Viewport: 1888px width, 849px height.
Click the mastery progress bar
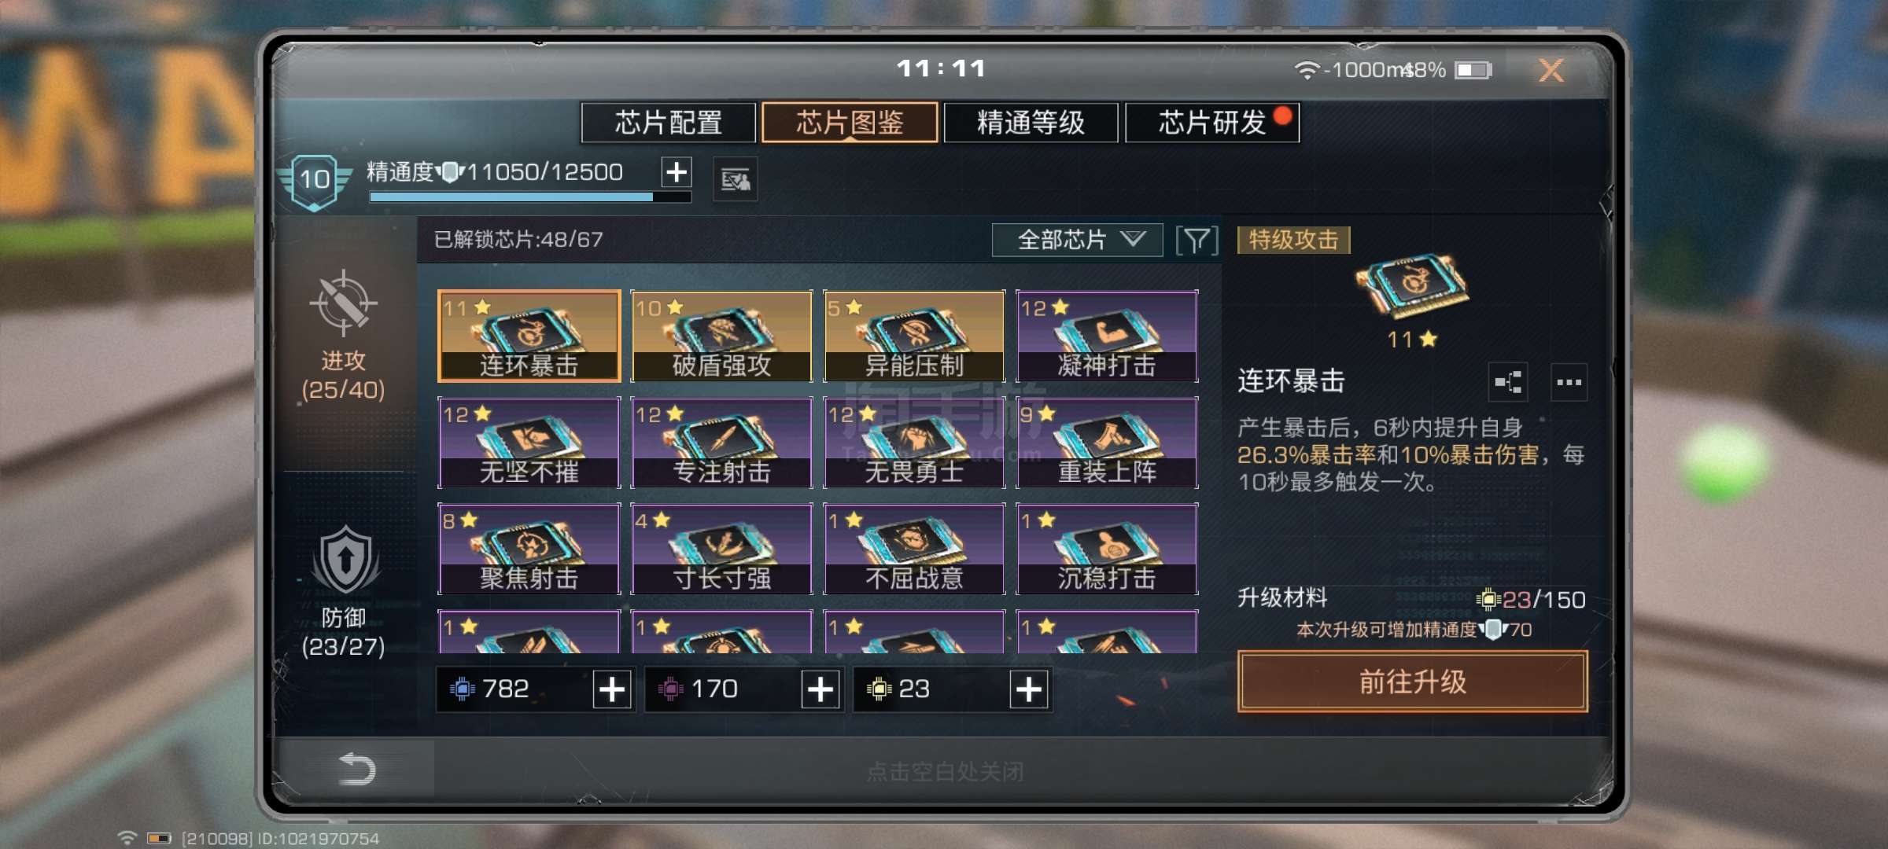[x=530, y=197]
